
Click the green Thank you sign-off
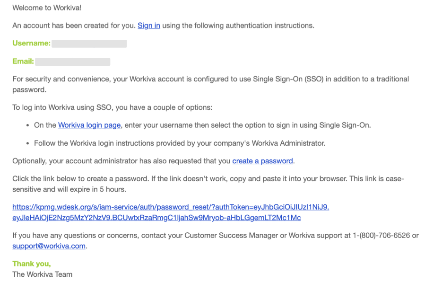tap(32, 264)
